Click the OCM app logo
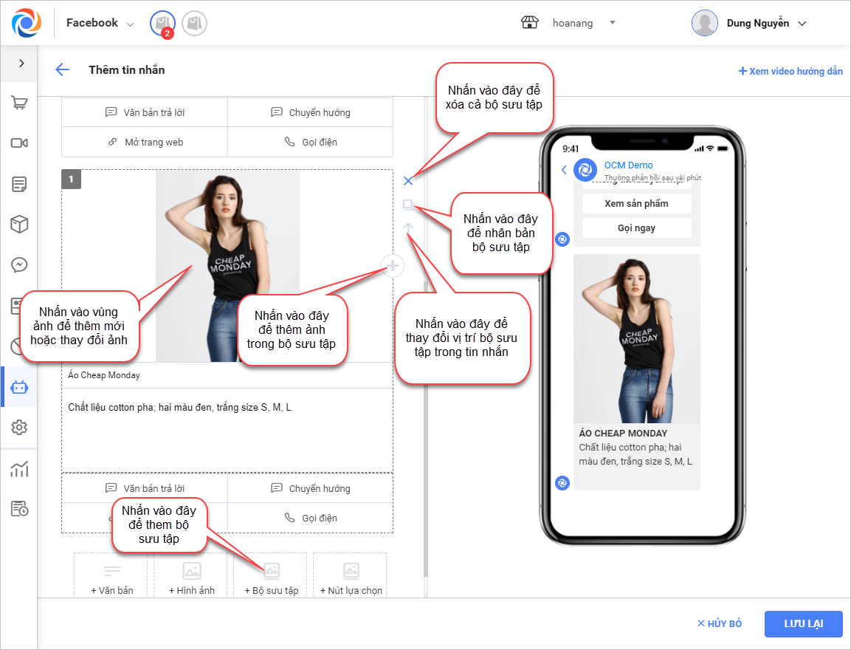851x650 pixels. (26, 23)
